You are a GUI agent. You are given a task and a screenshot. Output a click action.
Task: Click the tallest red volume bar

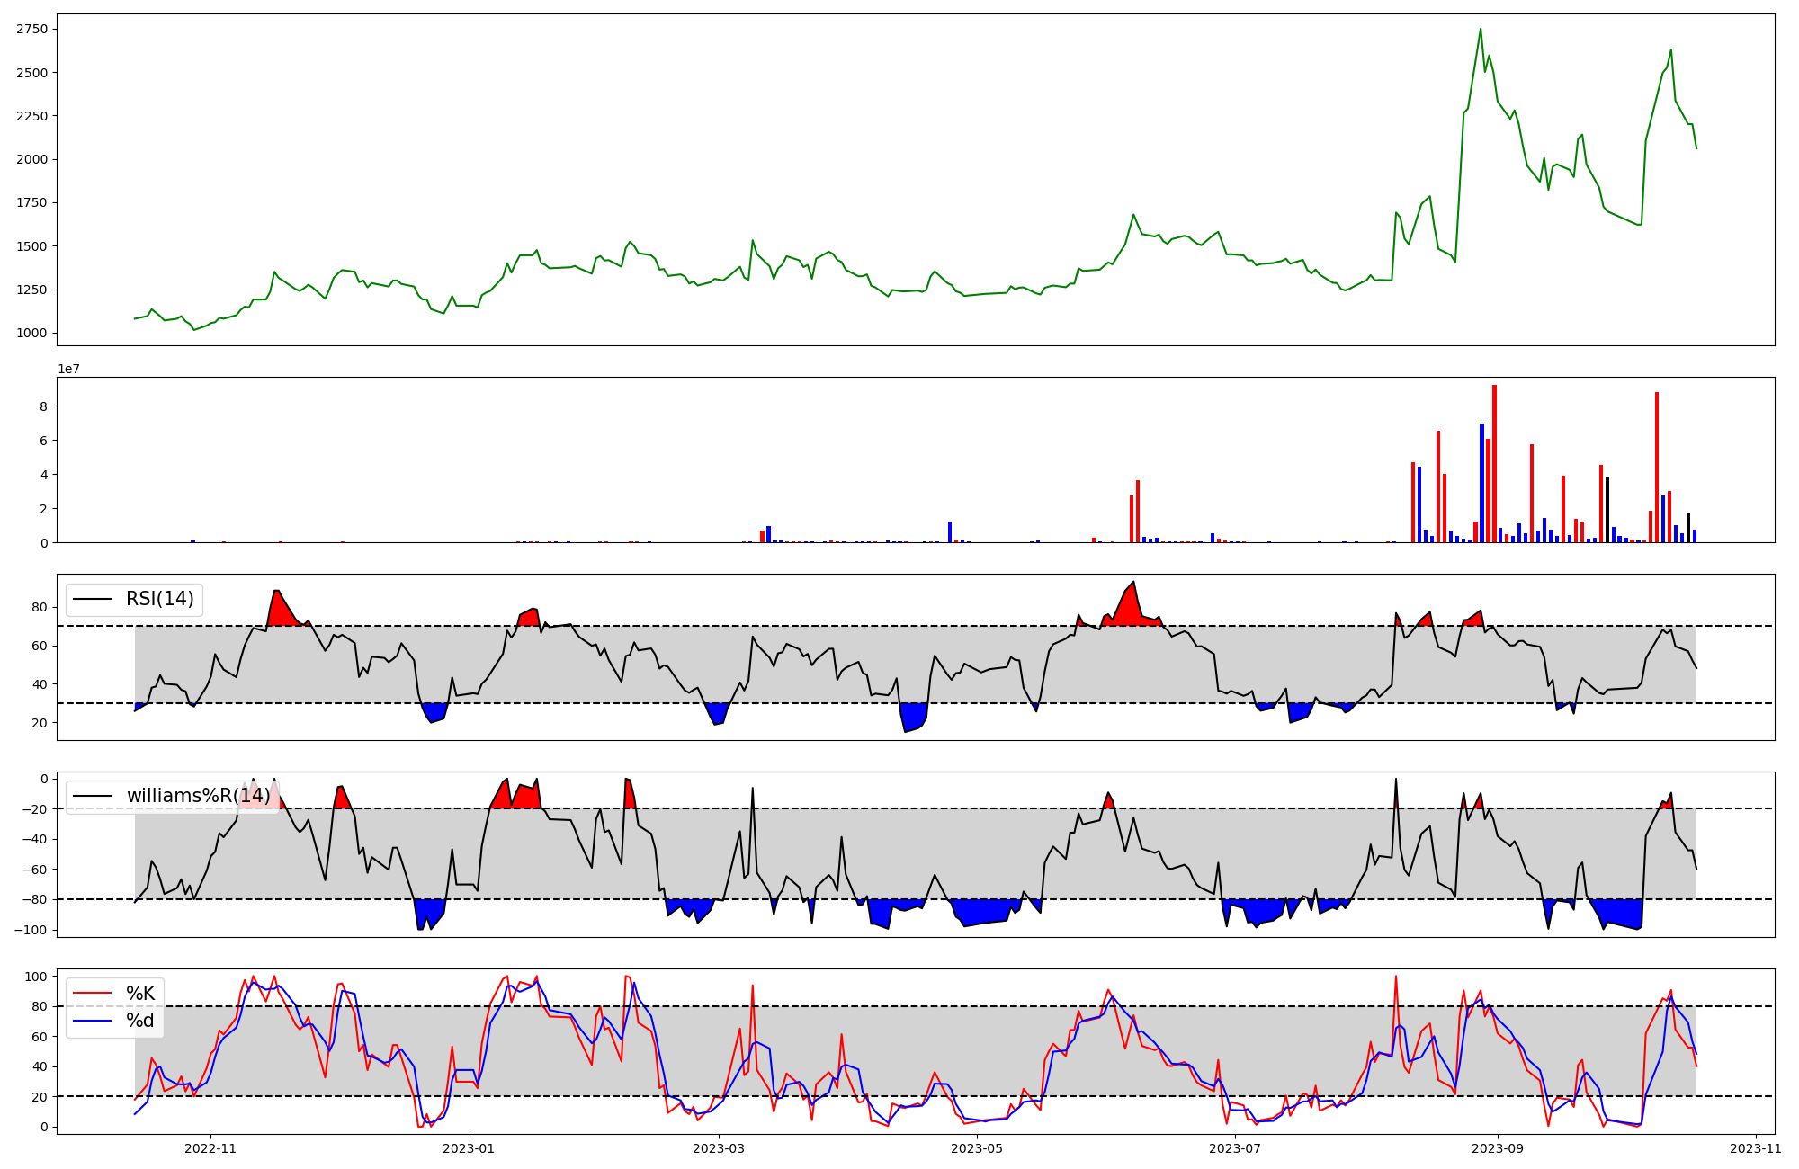(1494, 463)
